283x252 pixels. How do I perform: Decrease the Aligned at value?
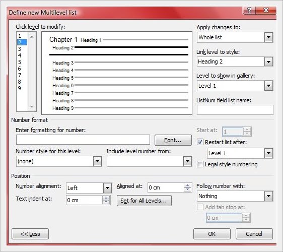tap(188, 190)
